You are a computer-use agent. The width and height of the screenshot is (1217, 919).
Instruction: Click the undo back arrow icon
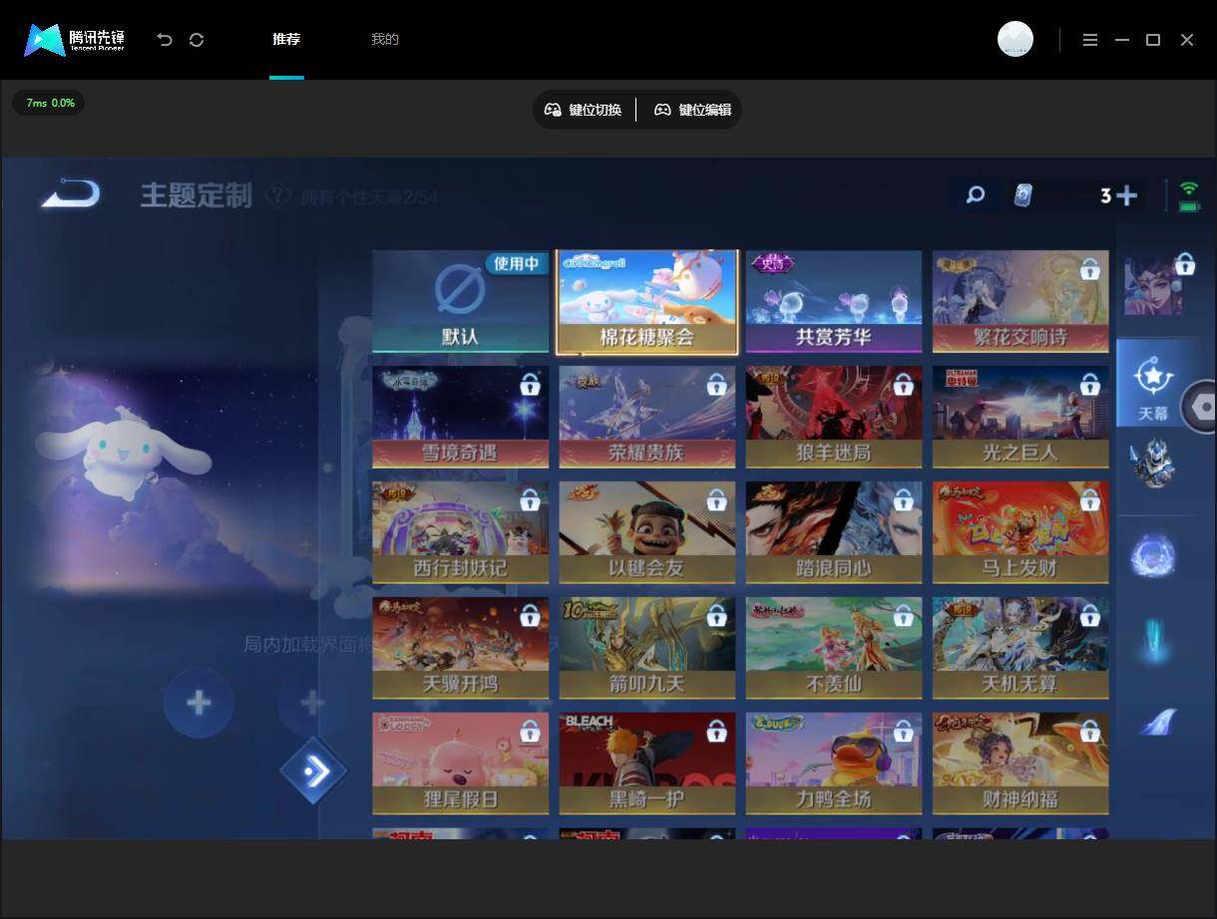165,40
